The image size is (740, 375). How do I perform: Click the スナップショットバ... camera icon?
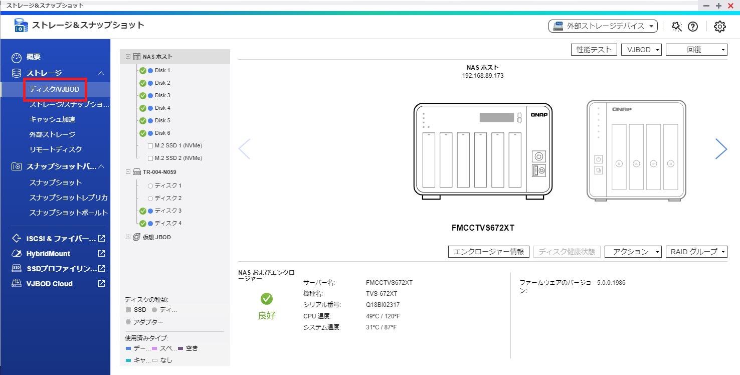(17, 166)
